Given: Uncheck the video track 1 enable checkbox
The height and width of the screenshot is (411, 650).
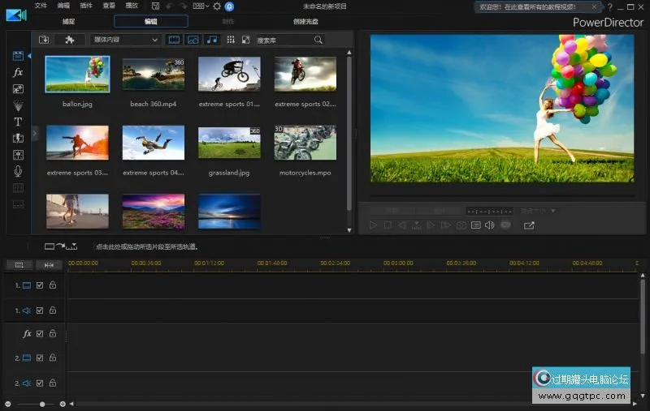Looking at the screenshot, I should pyautogui.click(x=40, y=285).
